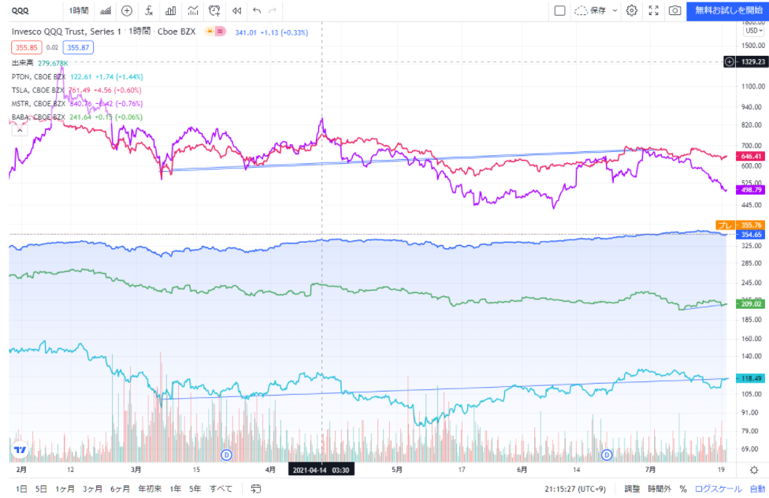This screenshot has width=769, height=498.
Task: Select the 1年 time range
Action: (176, 489)
